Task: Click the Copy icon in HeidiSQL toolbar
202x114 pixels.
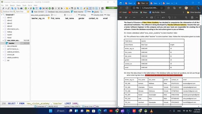Action: pyautogui.click(x=12, y=8)
